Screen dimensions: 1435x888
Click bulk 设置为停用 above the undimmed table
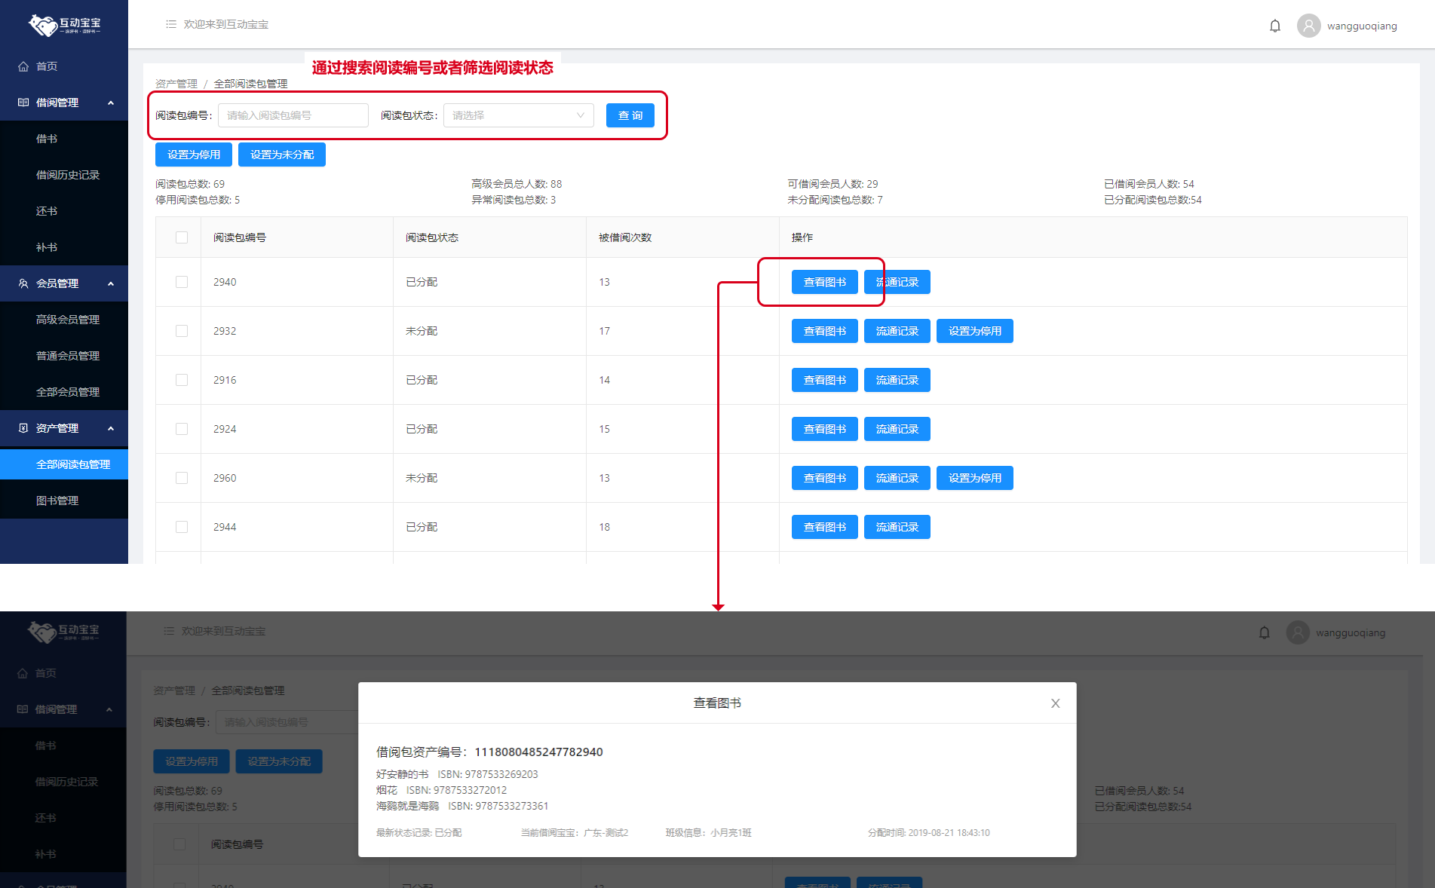point(194,155)
